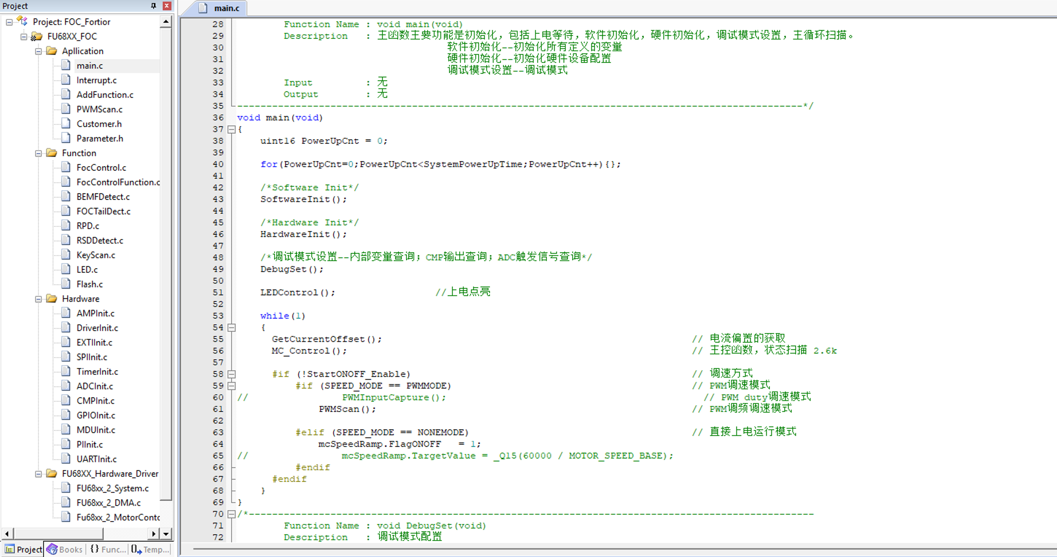The image size is (1057, 557).
Task: Open FocControl.c from the tree
Action: [x=101, y=167]
